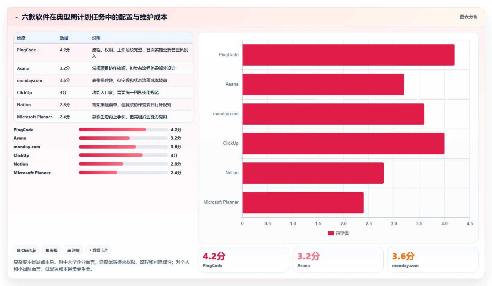The image size is (492, 286).
Task: Click the 图表分析 label in header
Action: point(468,17)
